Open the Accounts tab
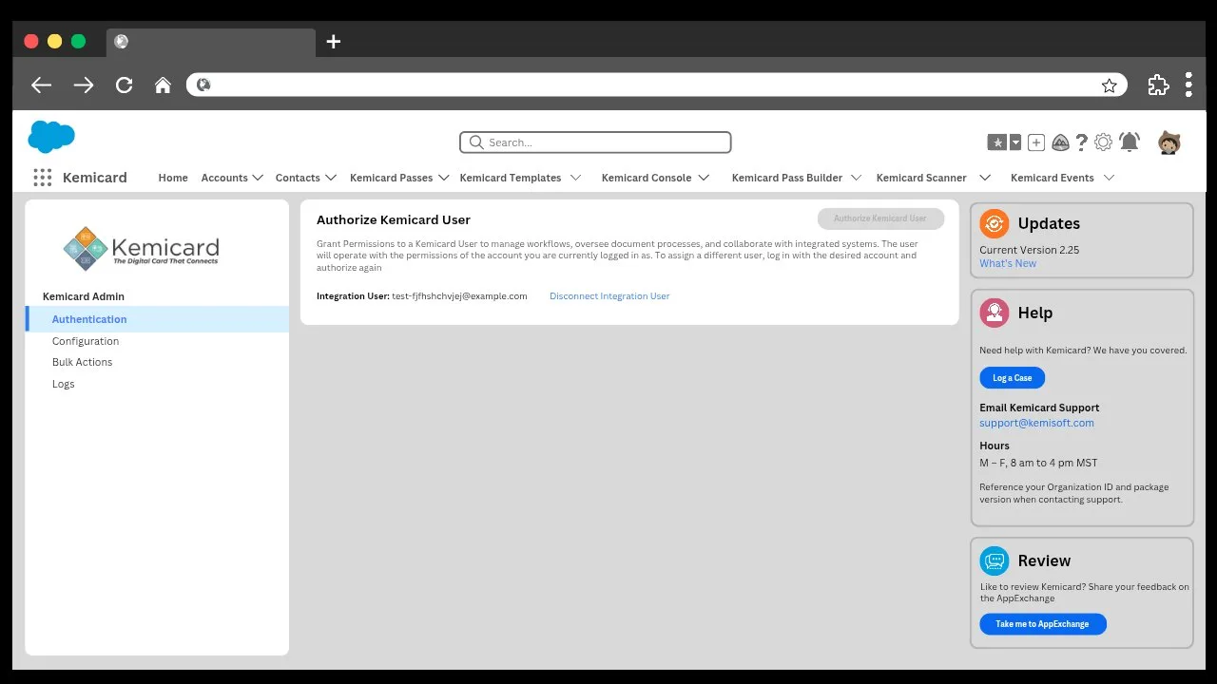This screenshot has width=1217, height=684. tap(224, 178)
